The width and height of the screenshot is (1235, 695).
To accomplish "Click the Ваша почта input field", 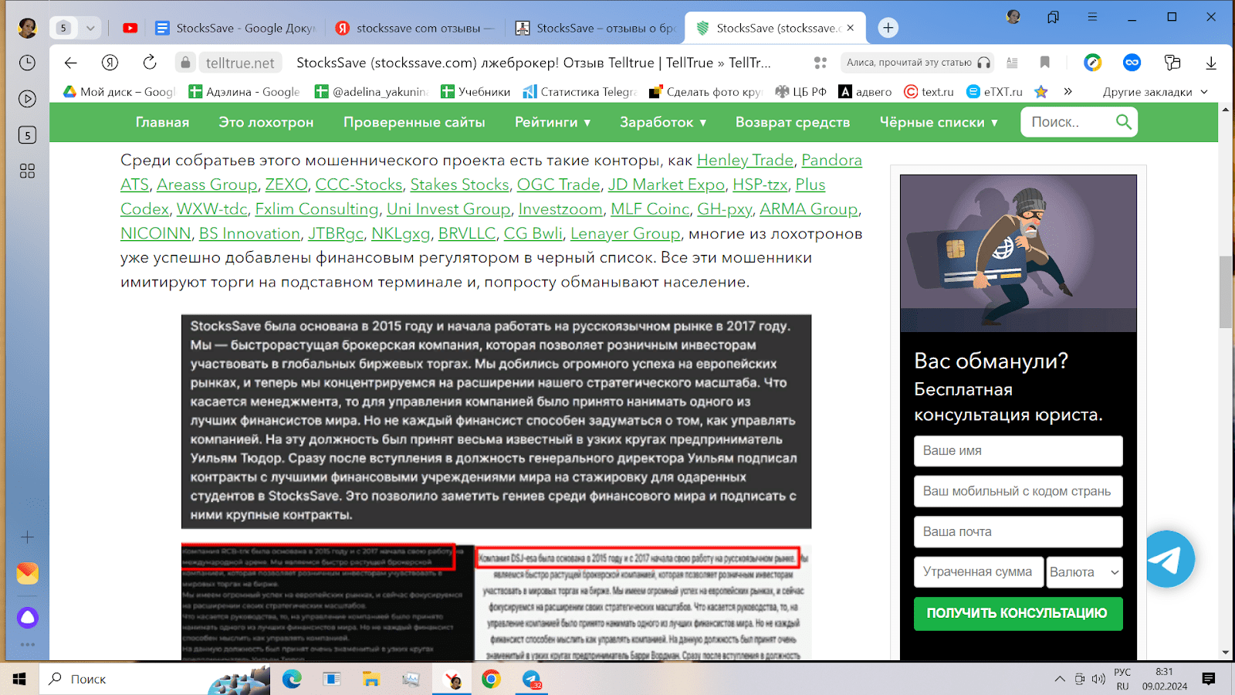I will [1018, 531].
